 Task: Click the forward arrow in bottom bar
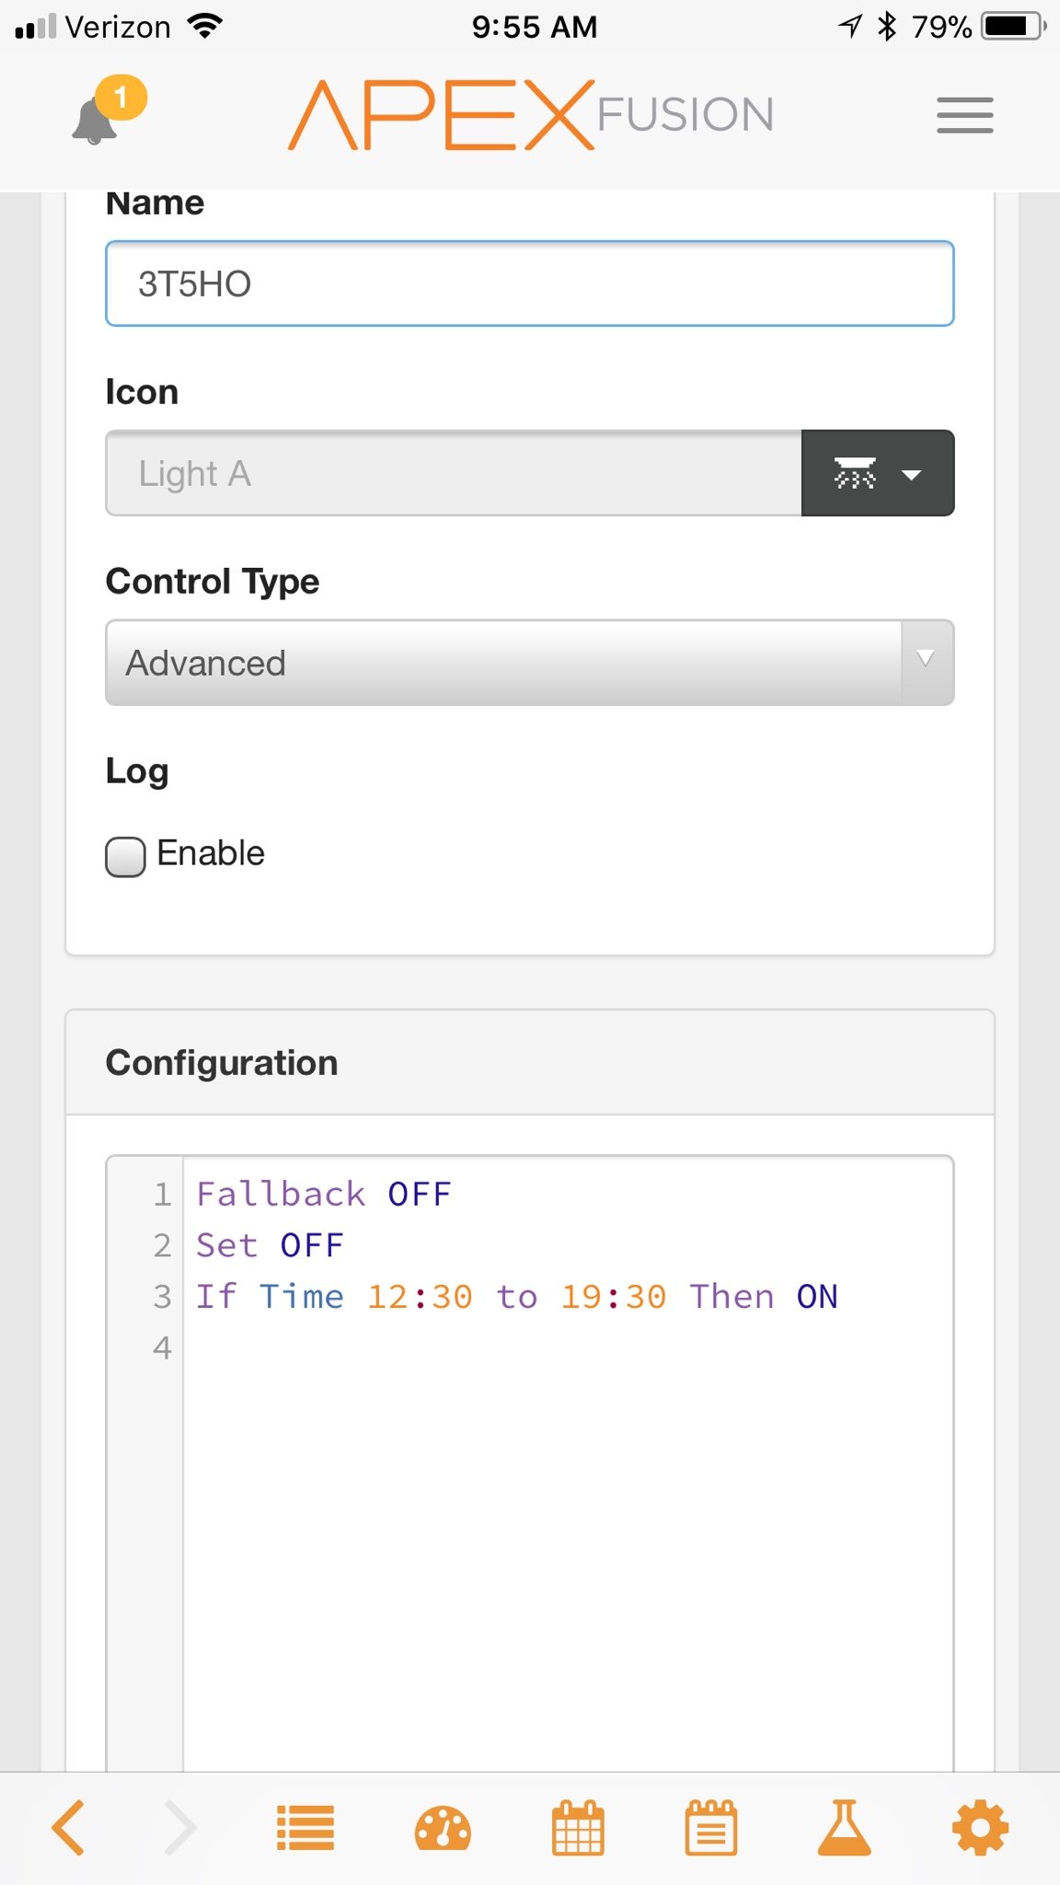(180, 1827)
